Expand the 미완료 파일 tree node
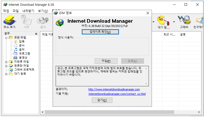 tap(6, 62)
